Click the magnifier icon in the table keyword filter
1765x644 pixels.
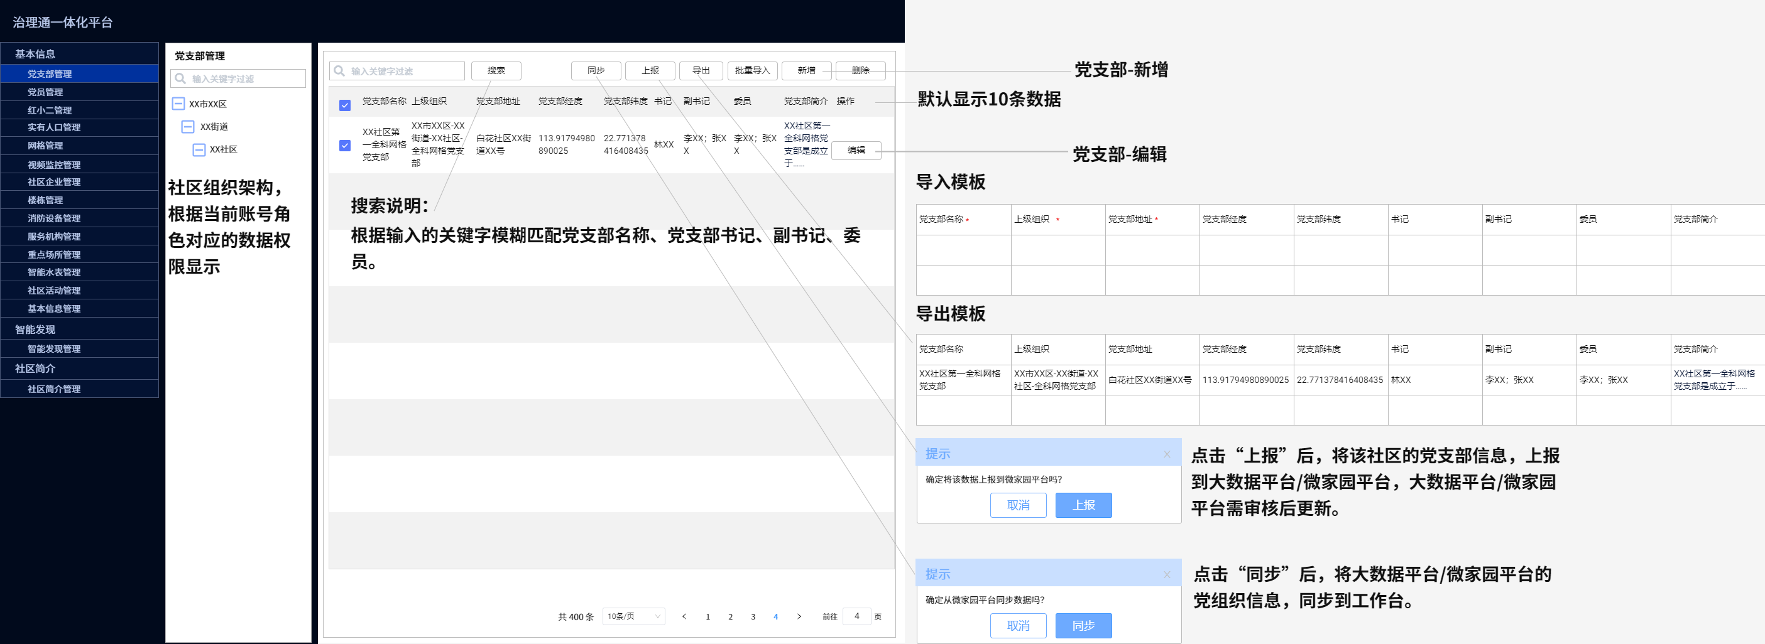pyautogui.click(x=339, y=71)
